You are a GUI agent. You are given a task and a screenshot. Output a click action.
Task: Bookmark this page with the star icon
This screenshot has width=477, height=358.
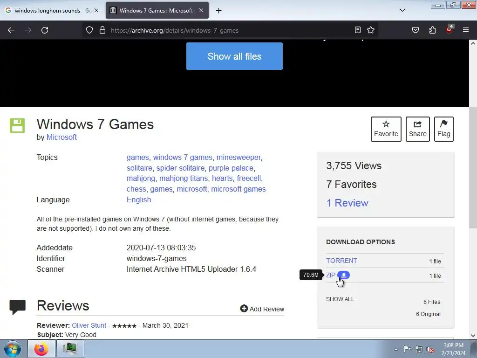pos(370,30)
